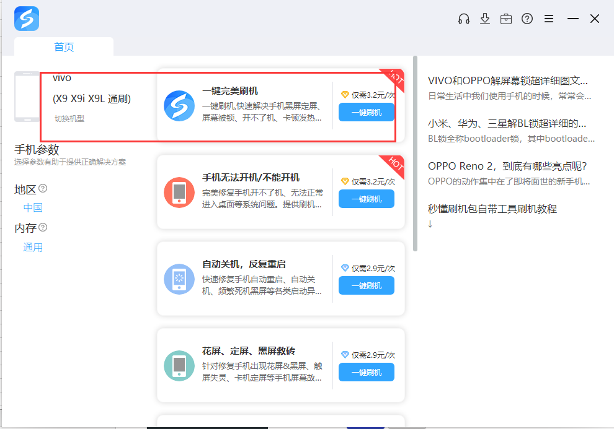Click the phone device thumbnail
This screenshot has height=429, width=614.
(x=27, y=97)
